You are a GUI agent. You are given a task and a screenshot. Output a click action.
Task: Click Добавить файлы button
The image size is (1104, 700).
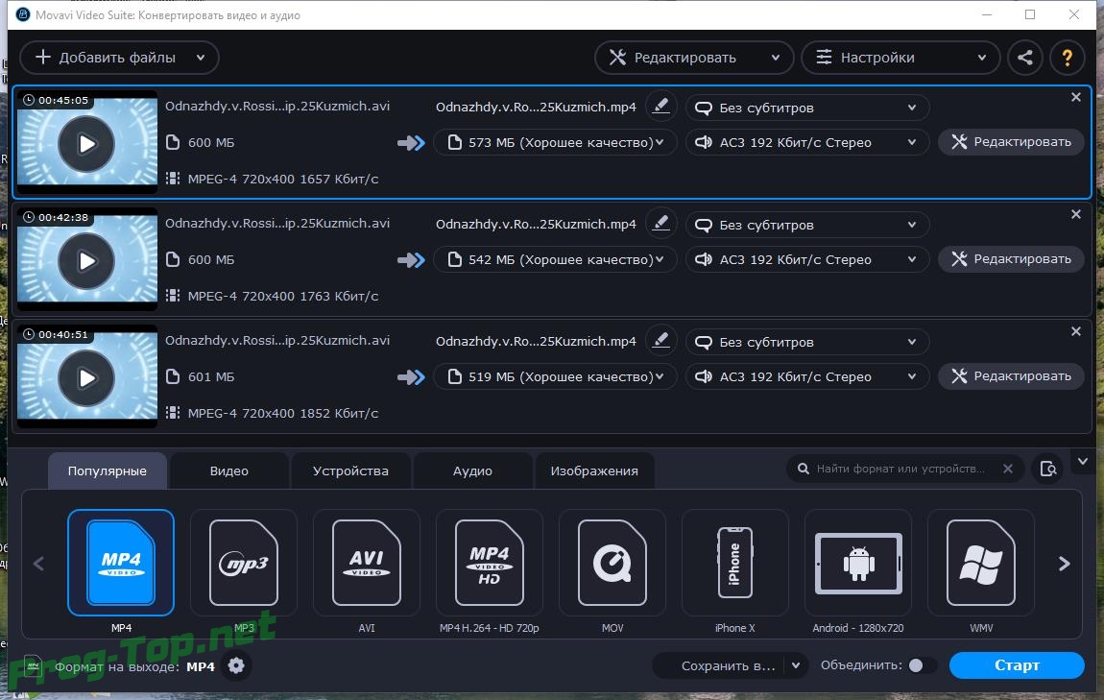(x=119, y=58)
